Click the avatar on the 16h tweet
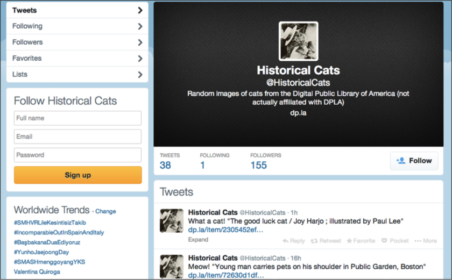The image size is (452, 280). (x=172, y=266)
